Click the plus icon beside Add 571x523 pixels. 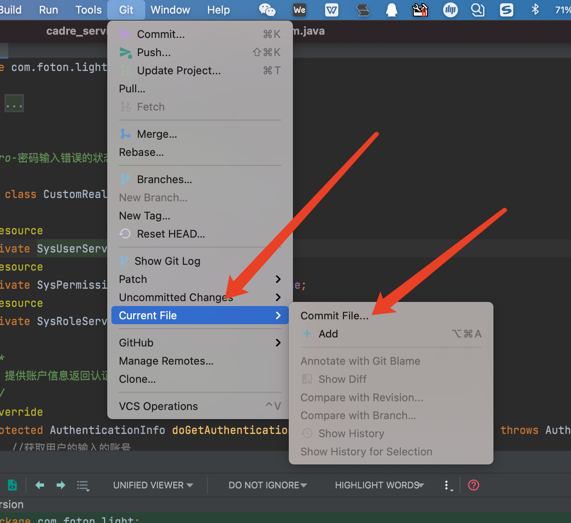click(307, 333)
